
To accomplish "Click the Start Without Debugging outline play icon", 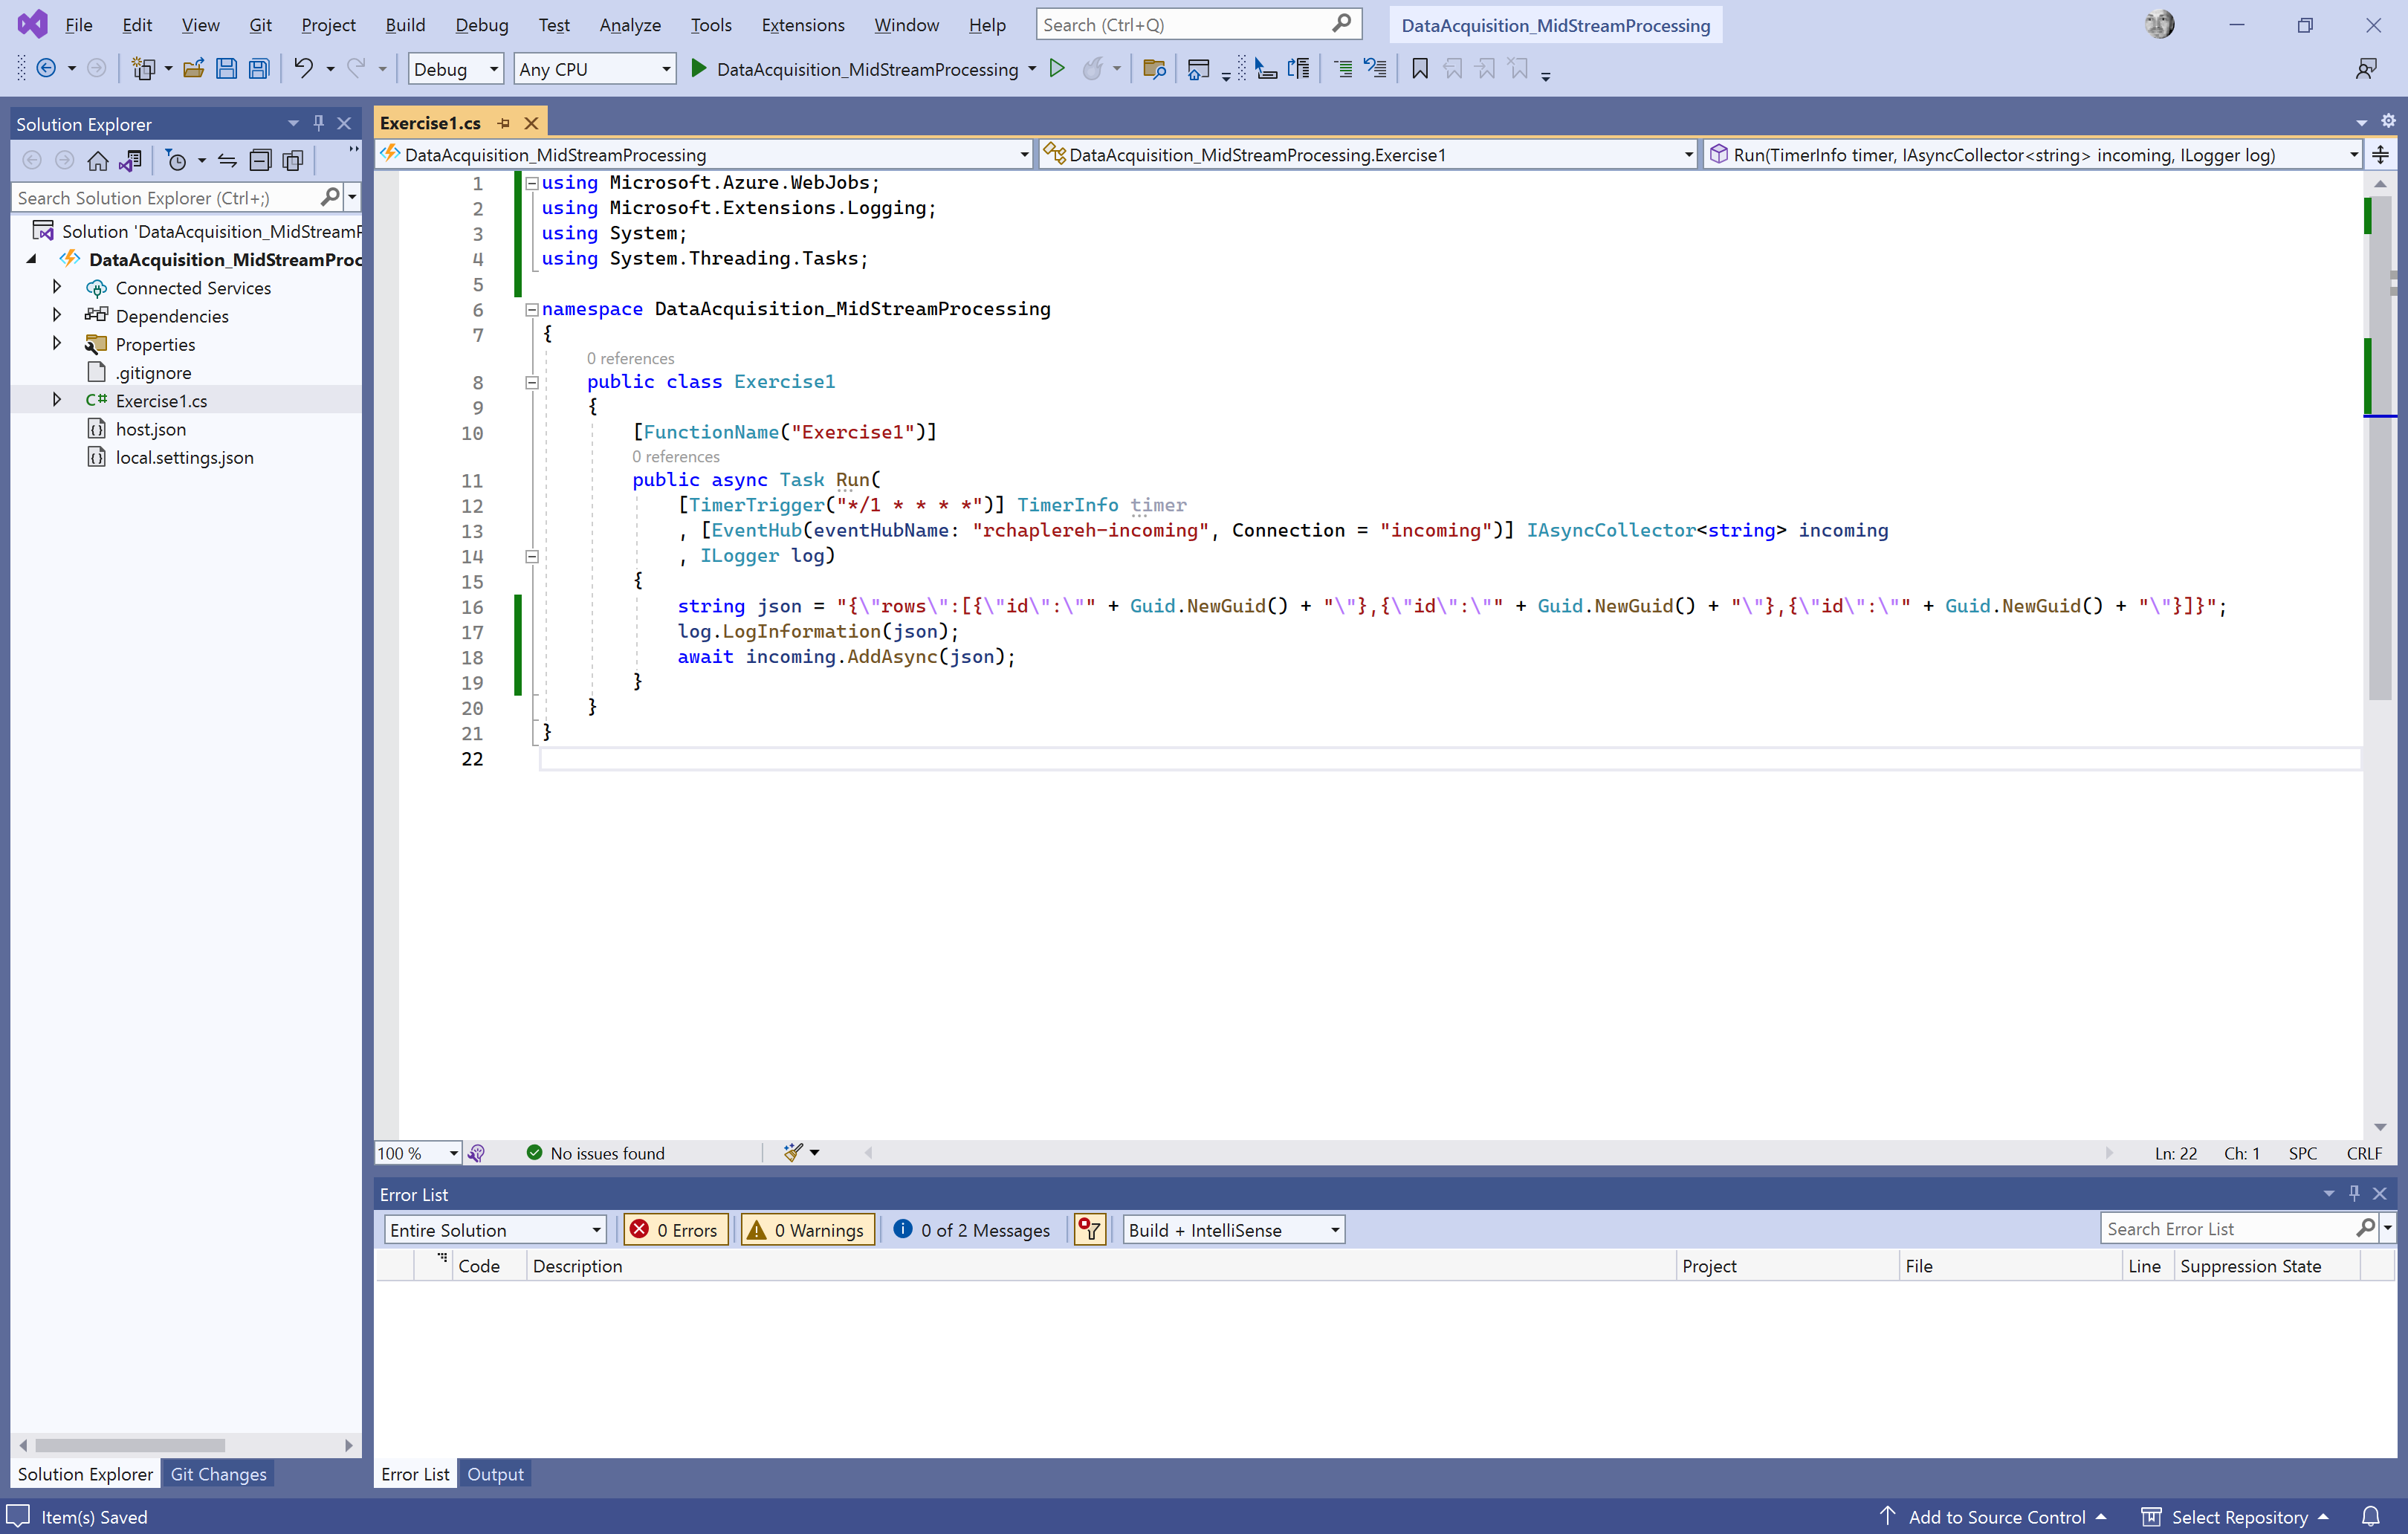I will coord(1057,68).
